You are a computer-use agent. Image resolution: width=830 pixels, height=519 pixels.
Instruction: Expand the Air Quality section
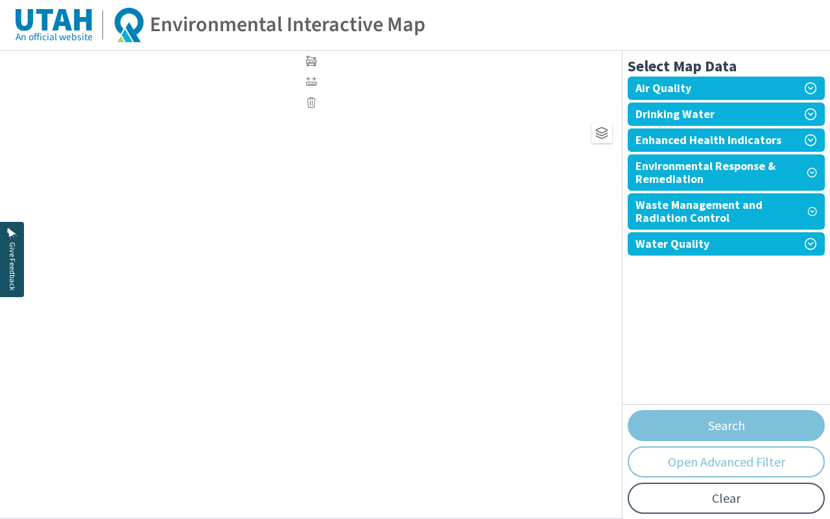pos(726,88)
